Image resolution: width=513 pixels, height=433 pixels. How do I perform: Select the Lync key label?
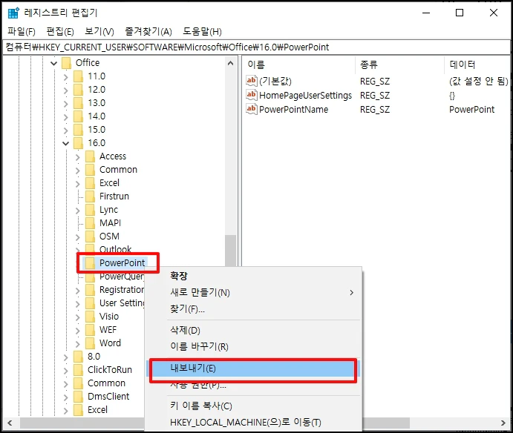[x=108, y=210]
